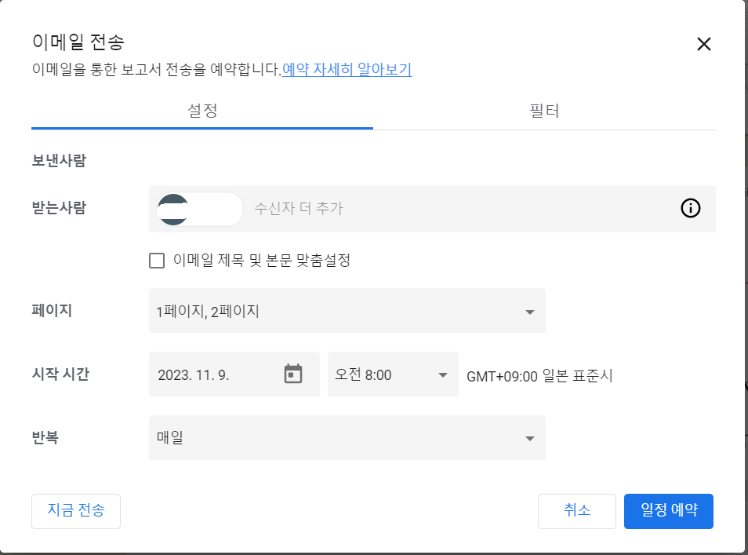748x555 pixels.
Task: Enable 이메일 제목 및 본문 맞춤설정 checkbox
Action: (x=157, y=261)
